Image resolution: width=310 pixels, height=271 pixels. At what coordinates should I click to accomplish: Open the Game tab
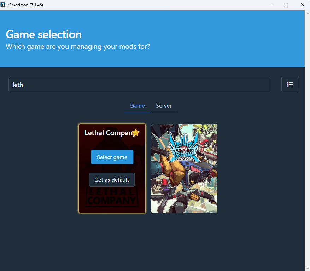pos(138,106)
